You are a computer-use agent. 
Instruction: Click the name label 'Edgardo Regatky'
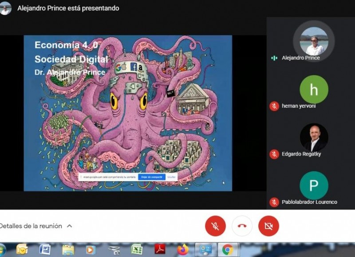click(301, 154)
